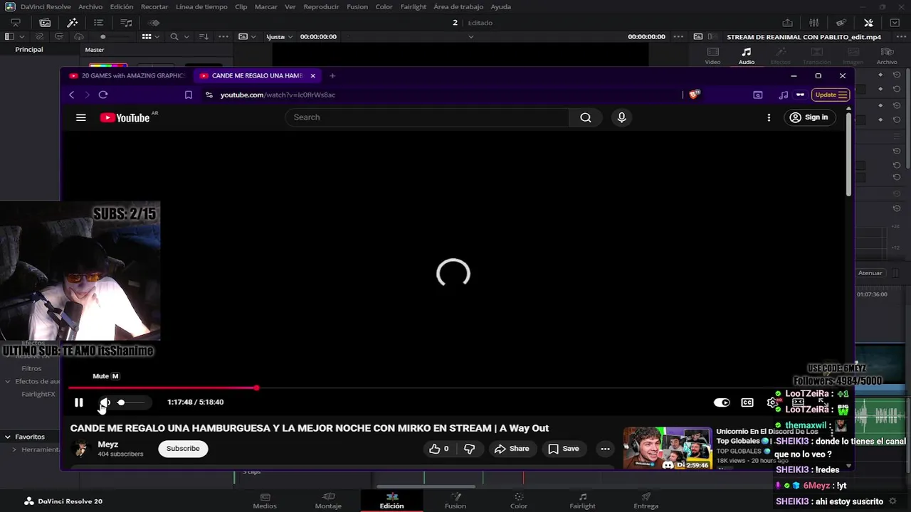This screenshot has width=911, height=512.
Task: Click the YouTube search magnifier button
Action: [585, 117]
